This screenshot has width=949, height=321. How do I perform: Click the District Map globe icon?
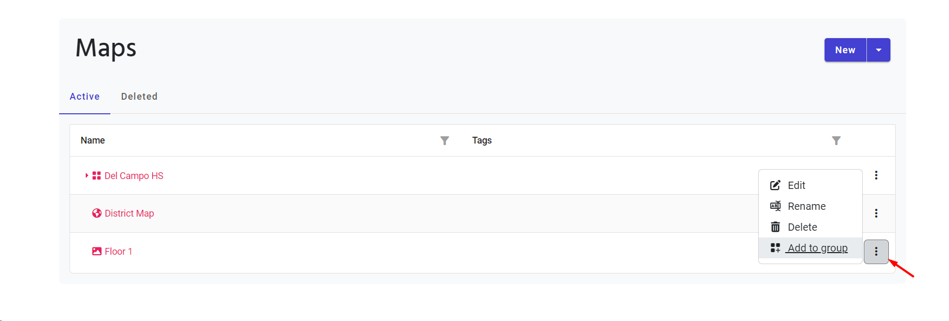[97, 213]
